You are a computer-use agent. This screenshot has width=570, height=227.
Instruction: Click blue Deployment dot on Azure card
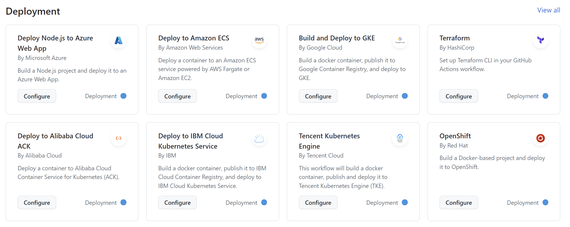123,96
